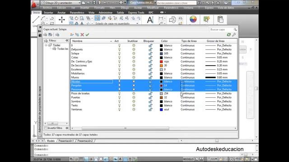Toggle freeze sun on Escaleras layer
Viewport: 289px width, 162px height.
(x=134, y=69)
